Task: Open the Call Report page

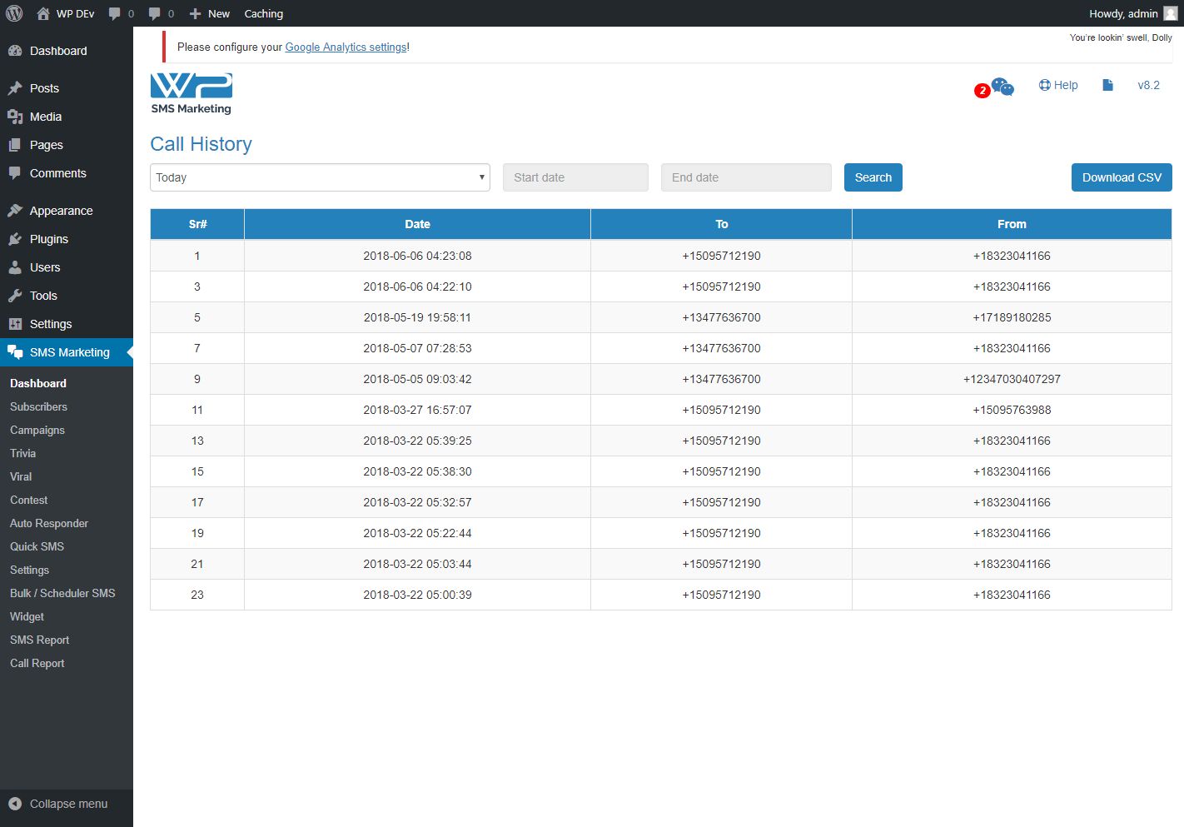Action: [37, 663]
